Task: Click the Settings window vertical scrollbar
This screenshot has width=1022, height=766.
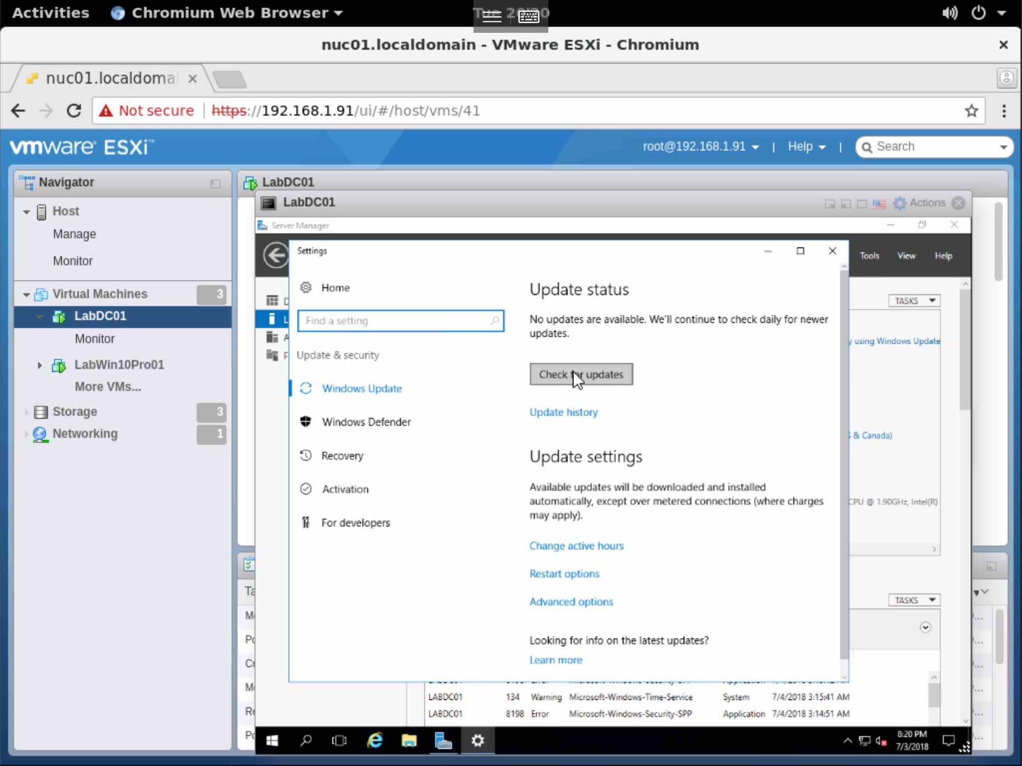Action: 844,464
